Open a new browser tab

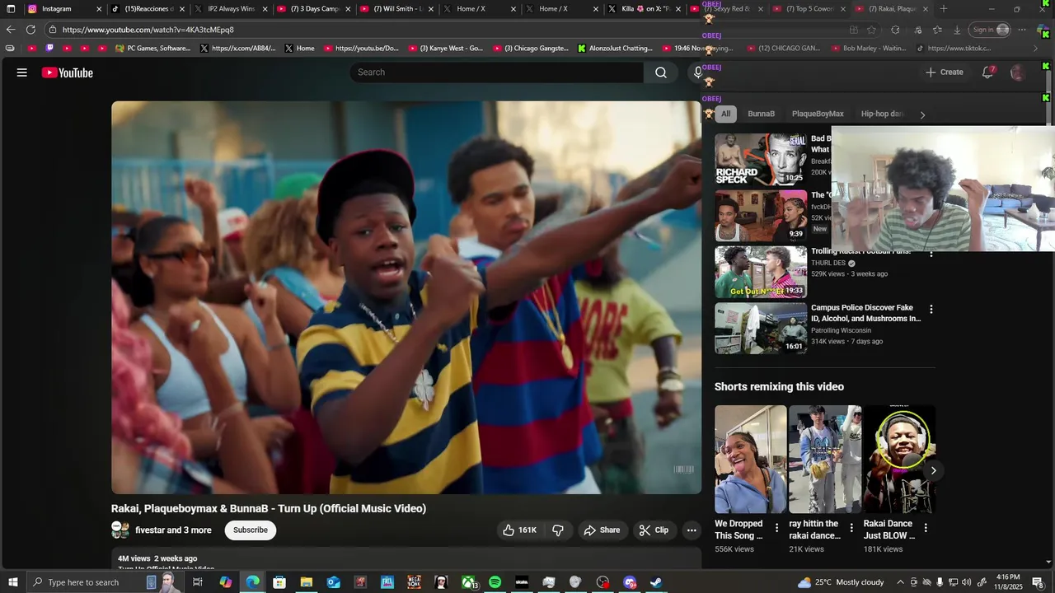click(x=944, y=9)
